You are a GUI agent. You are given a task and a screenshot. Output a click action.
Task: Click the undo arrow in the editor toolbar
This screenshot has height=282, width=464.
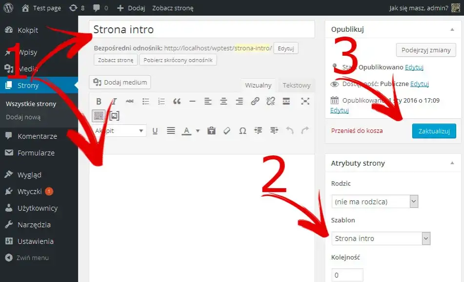tap(289, 130)
